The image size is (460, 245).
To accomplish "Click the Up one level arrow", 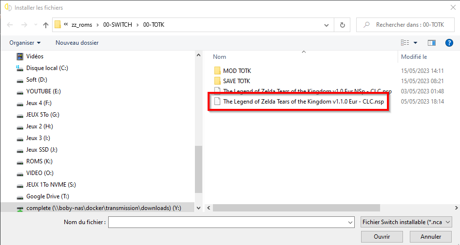I will click(x=46, y=25).
